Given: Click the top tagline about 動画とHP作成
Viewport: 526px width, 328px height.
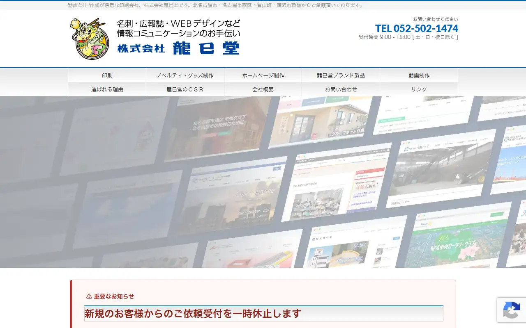Looking at the screenshot, I should pyautogui.click(x=216, y=5).
